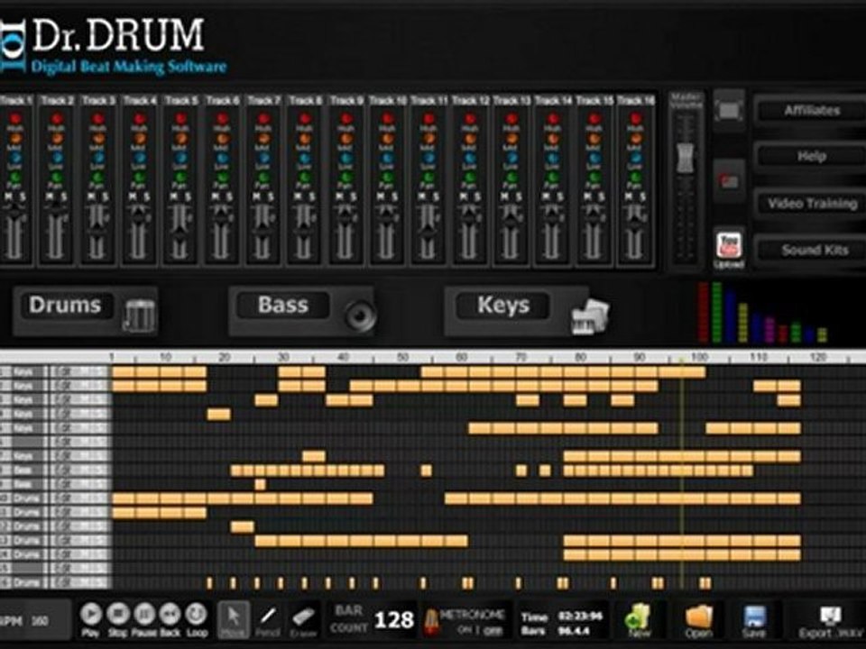The image size is (866, 649).
Task: Click the Track 9 volume fader
Action: pos(345,216)
